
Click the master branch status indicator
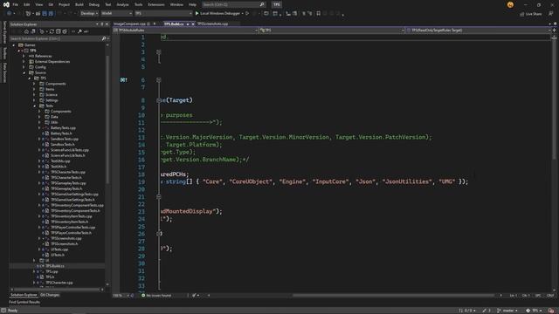pos(507,311)
